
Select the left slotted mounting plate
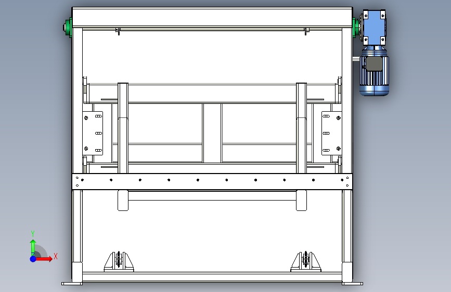point(93,134)
